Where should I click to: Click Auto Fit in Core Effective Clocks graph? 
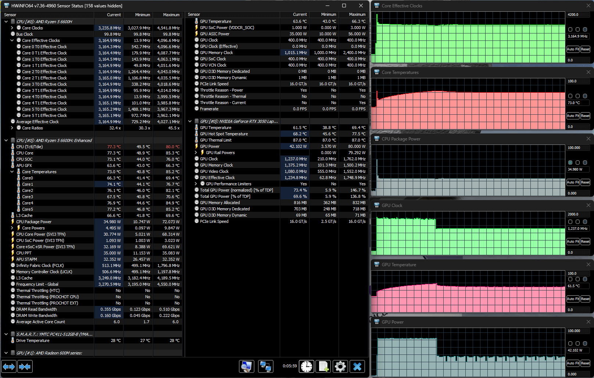(x=573, y=49)
